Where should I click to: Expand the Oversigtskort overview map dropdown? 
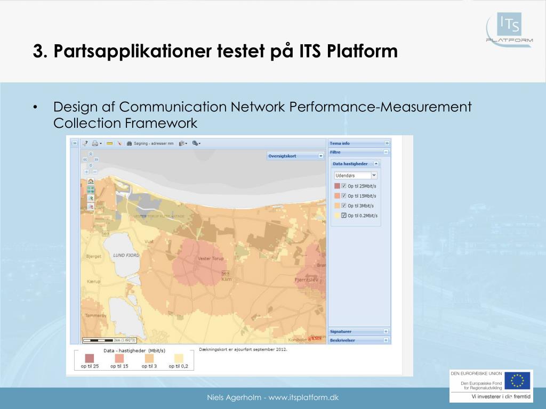[x=320, y=156]
